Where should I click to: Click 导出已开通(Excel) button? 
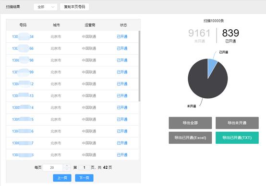point(190,138)
